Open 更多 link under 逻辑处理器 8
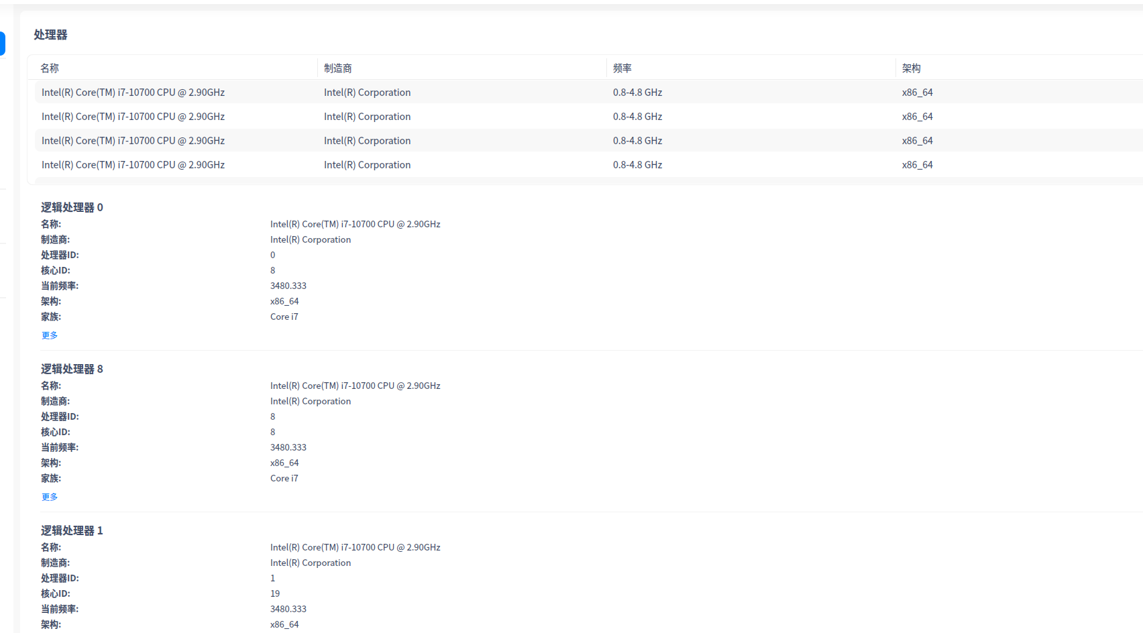Image resolution: width=1143 pixels, height=633 pixels. coord(50,497)
